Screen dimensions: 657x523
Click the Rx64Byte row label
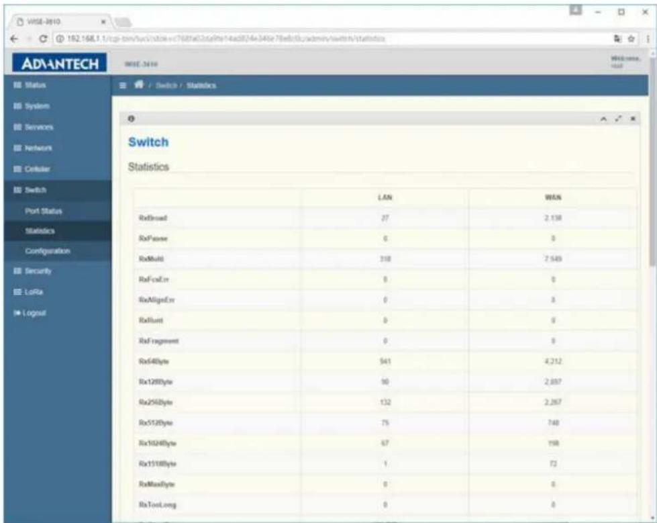click(154, 362)
